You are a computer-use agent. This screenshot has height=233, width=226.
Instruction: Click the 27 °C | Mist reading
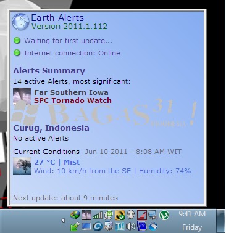[57, 162]
